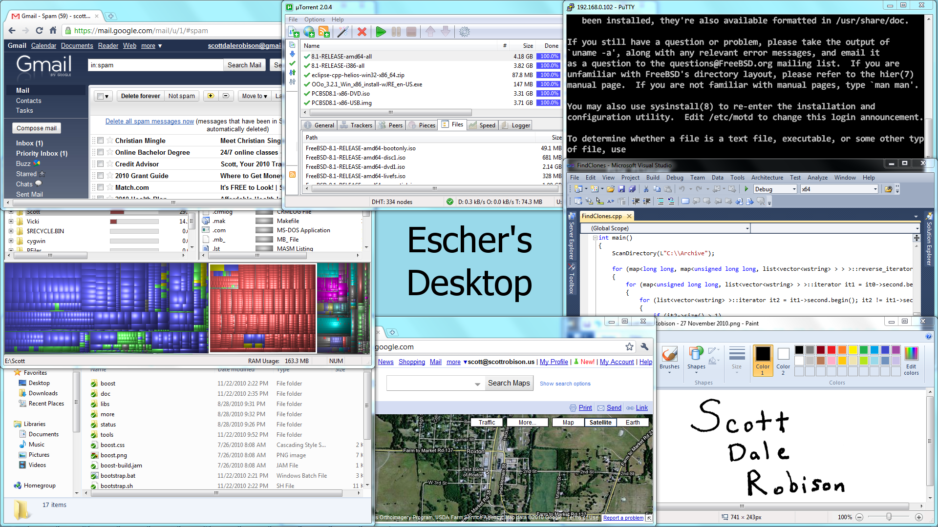This screenshot has height=527, width=938.
Task: Star the Christian Mingle email
Action: pos(109,141)
